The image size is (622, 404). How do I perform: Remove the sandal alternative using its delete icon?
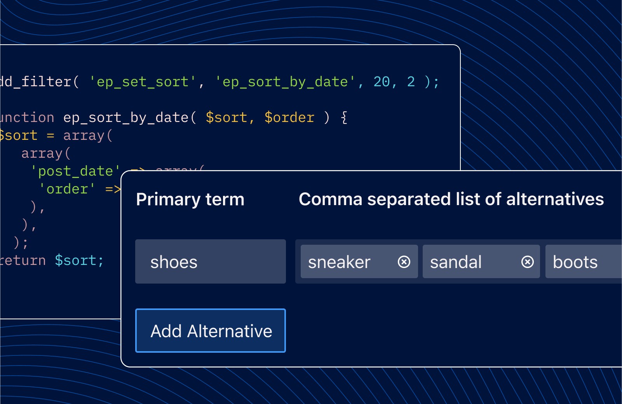click(x=527, y=262)
